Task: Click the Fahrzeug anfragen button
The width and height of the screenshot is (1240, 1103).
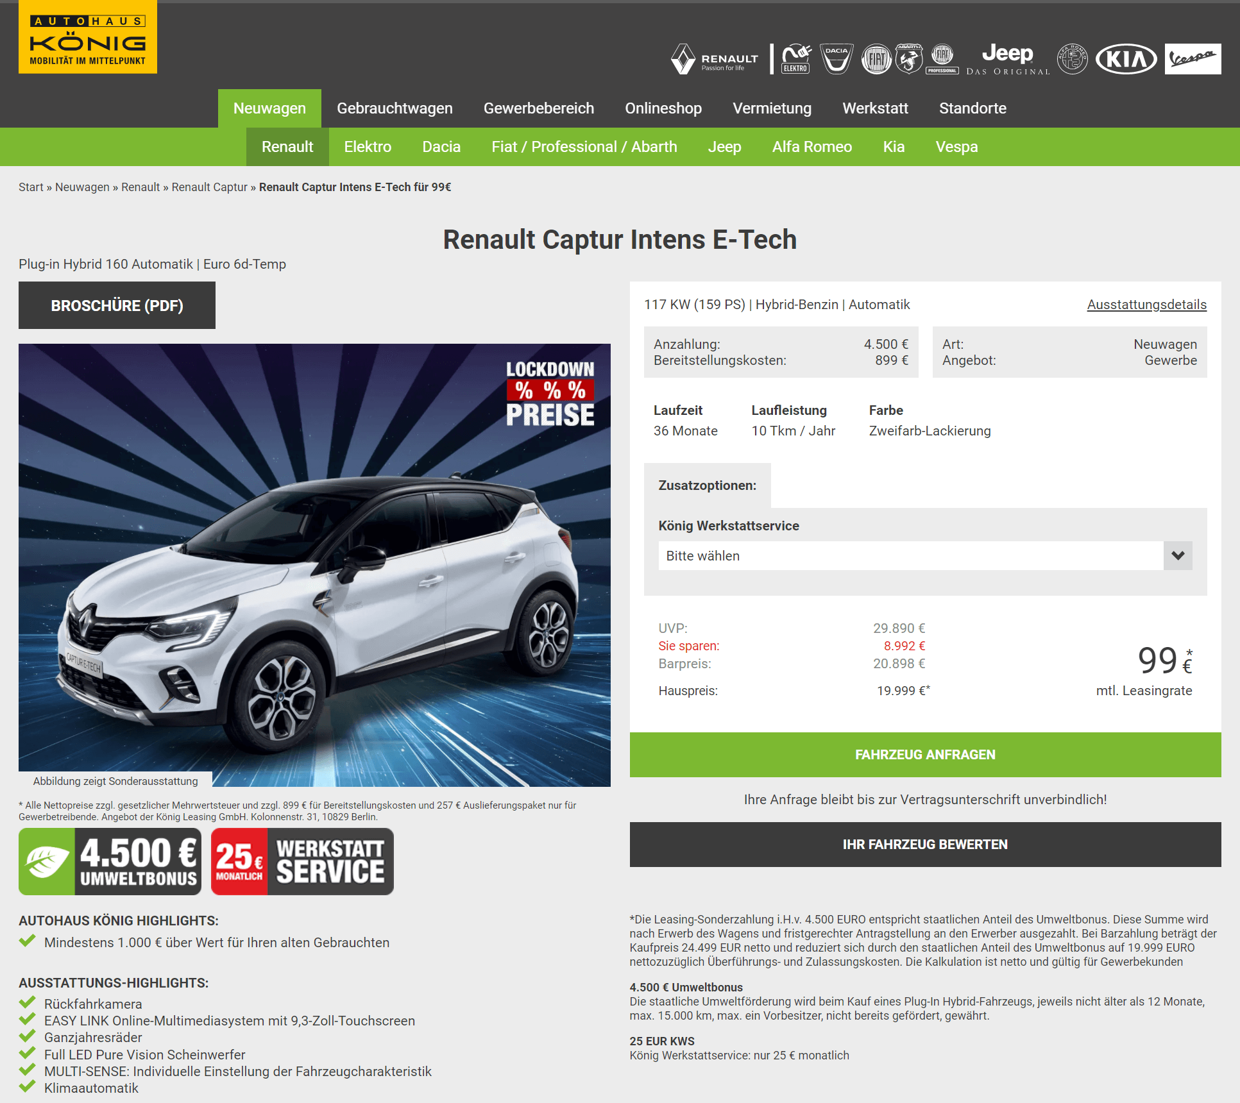Action: pyautogui.click(x=925, y=755)
